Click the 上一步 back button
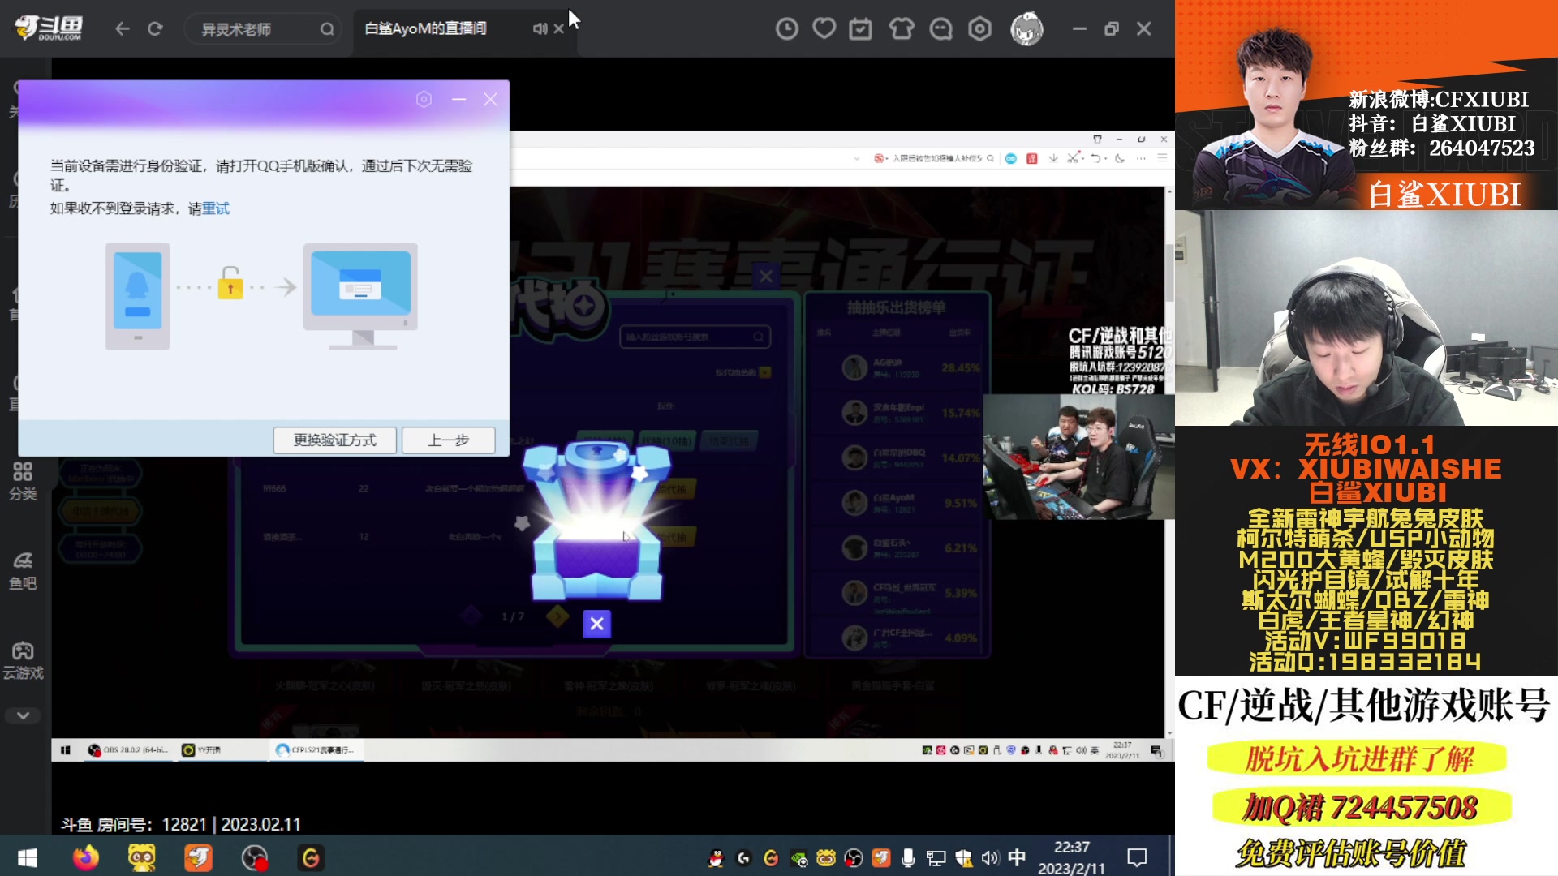 pos(448,440)
